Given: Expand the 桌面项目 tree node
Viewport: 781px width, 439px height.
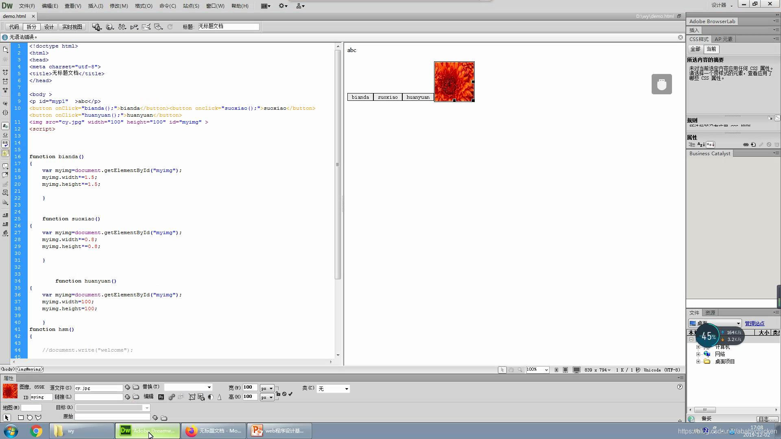Looking at the screenshot, I should click(x=698, y=361).
